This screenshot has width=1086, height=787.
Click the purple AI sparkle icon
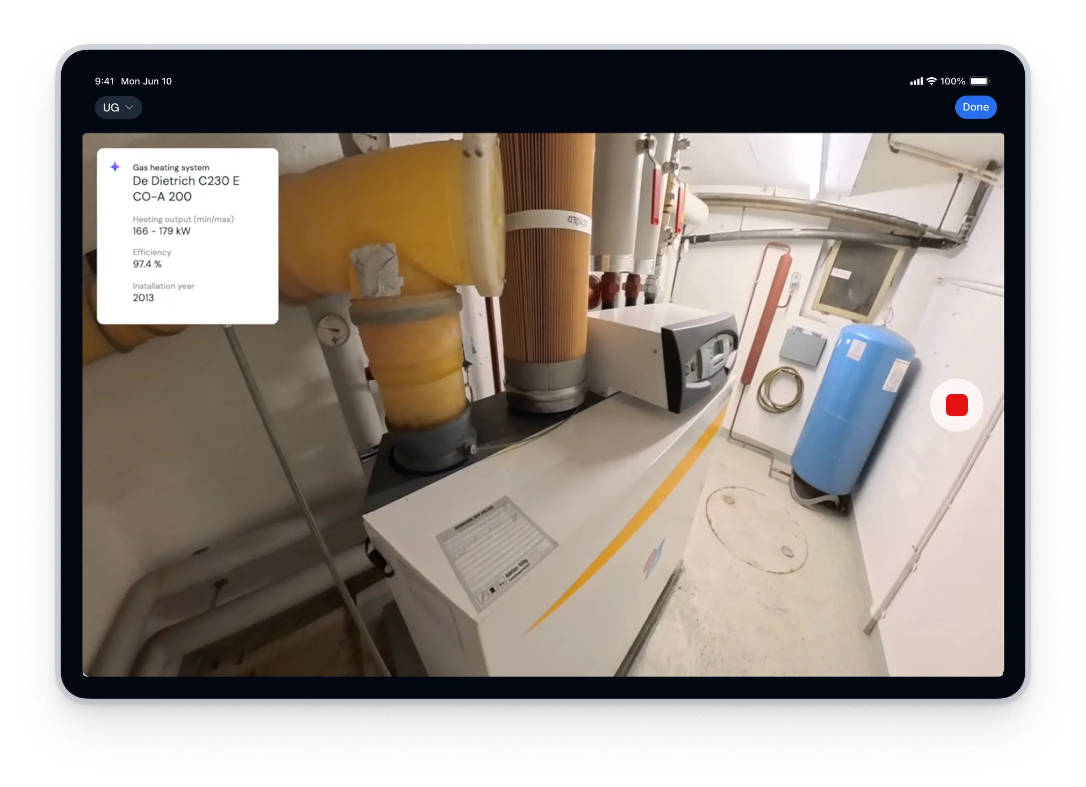[115, 167]
